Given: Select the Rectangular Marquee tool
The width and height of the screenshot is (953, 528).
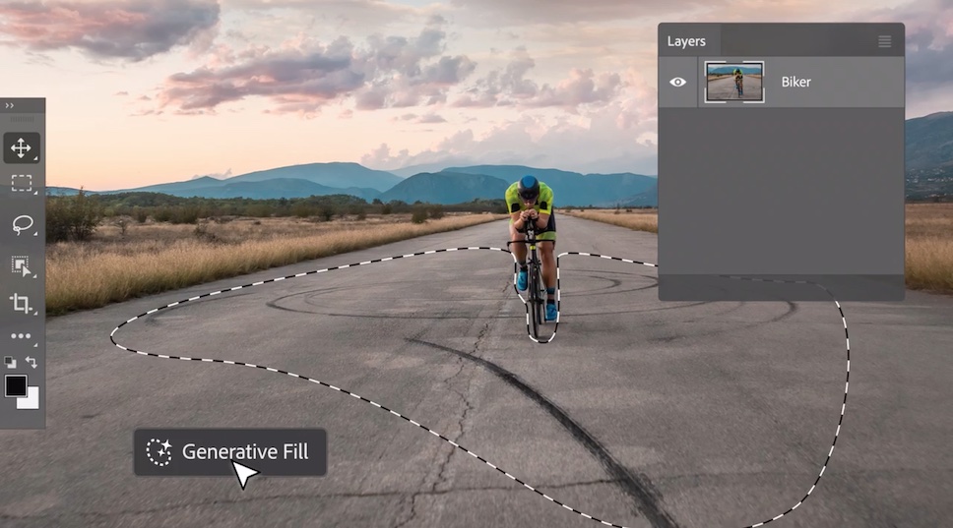Looking at the screenshot, I should click(21, 184).
